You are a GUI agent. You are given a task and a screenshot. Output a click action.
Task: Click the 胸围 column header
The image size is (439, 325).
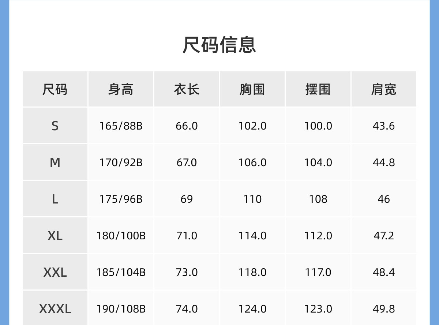click(252, 89)
